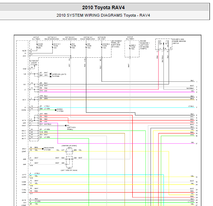Click the IGN FUSE 7.5A label
This screenshot has height=206, width=213.
[x=89, y=46]
